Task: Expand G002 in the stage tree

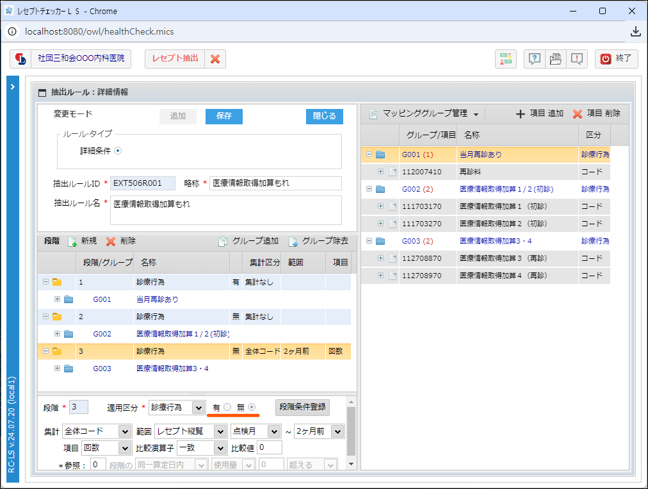Action: coord(58,334)
